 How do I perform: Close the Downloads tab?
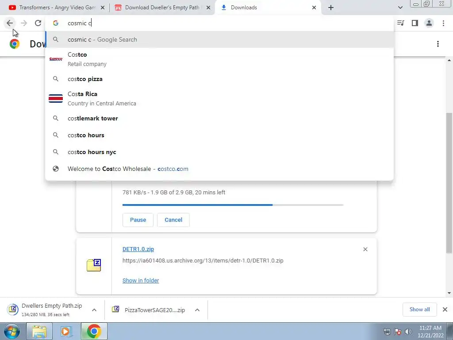tap(314, 8)
